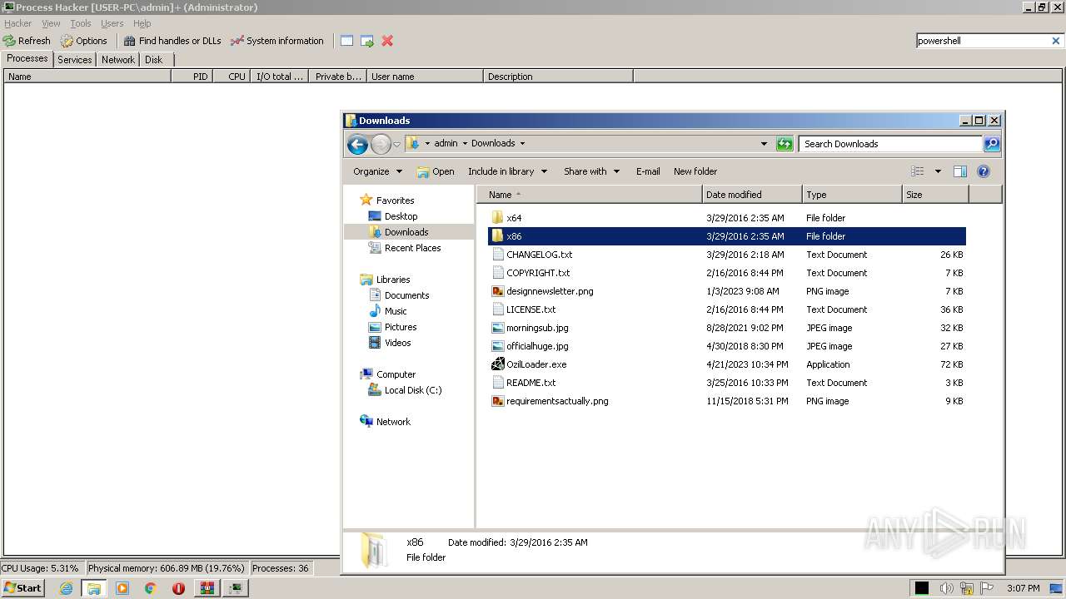This screenshot has width=1066, height=599.
Task: Click the Explorer refresh button
Action: [x=785, y=144]
